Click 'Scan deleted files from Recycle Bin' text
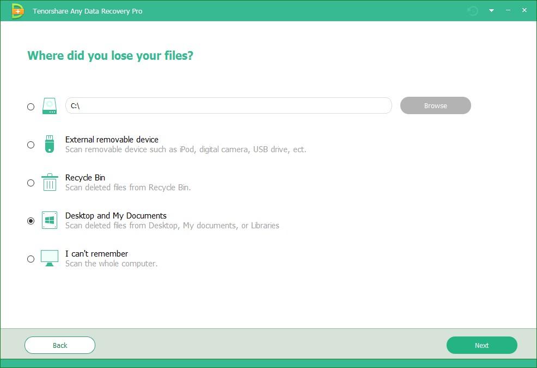Screen dimensions: 537x368 (128, 188)
